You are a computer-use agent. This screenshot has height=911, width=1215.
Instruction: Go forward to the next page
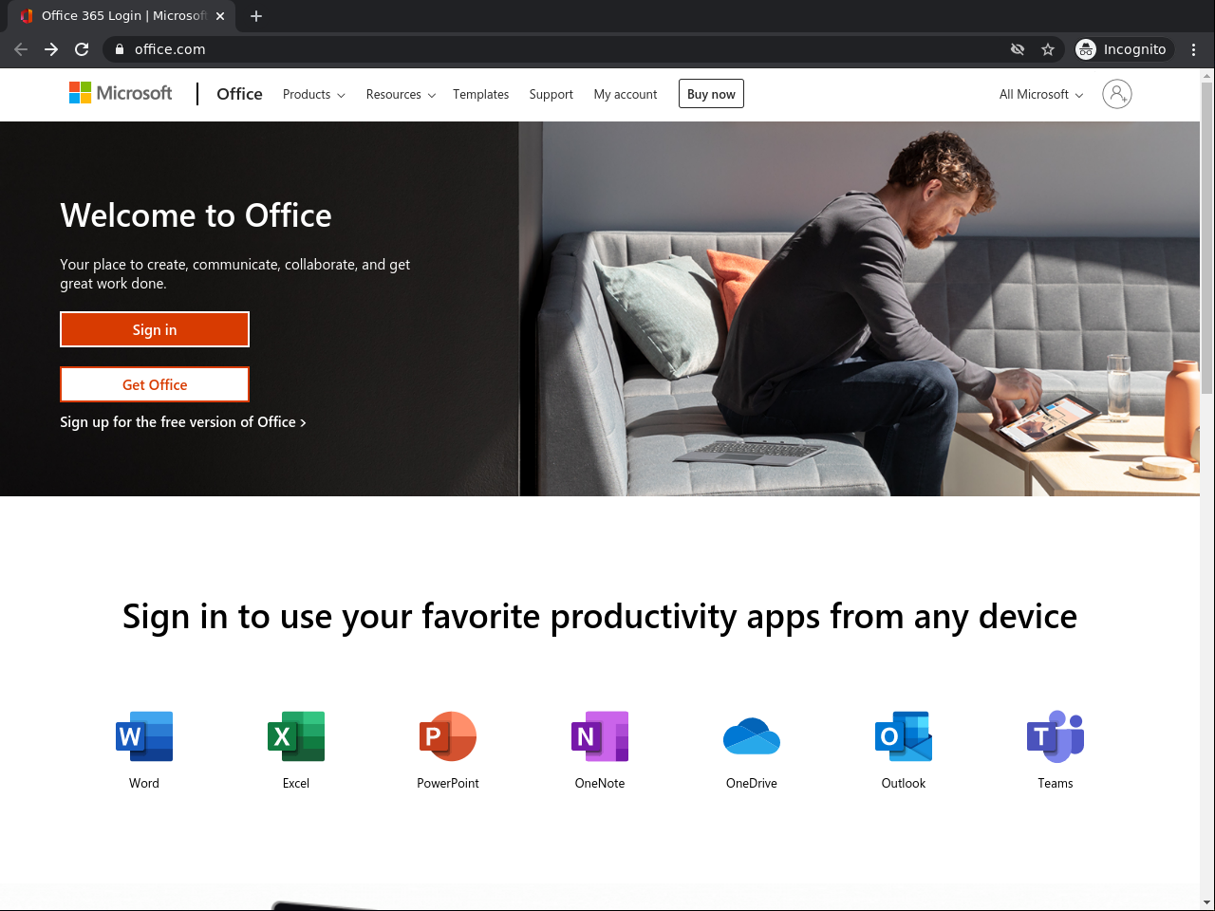point(51,49)
